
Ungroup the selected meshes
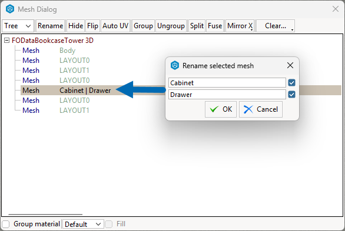point(171,26)
